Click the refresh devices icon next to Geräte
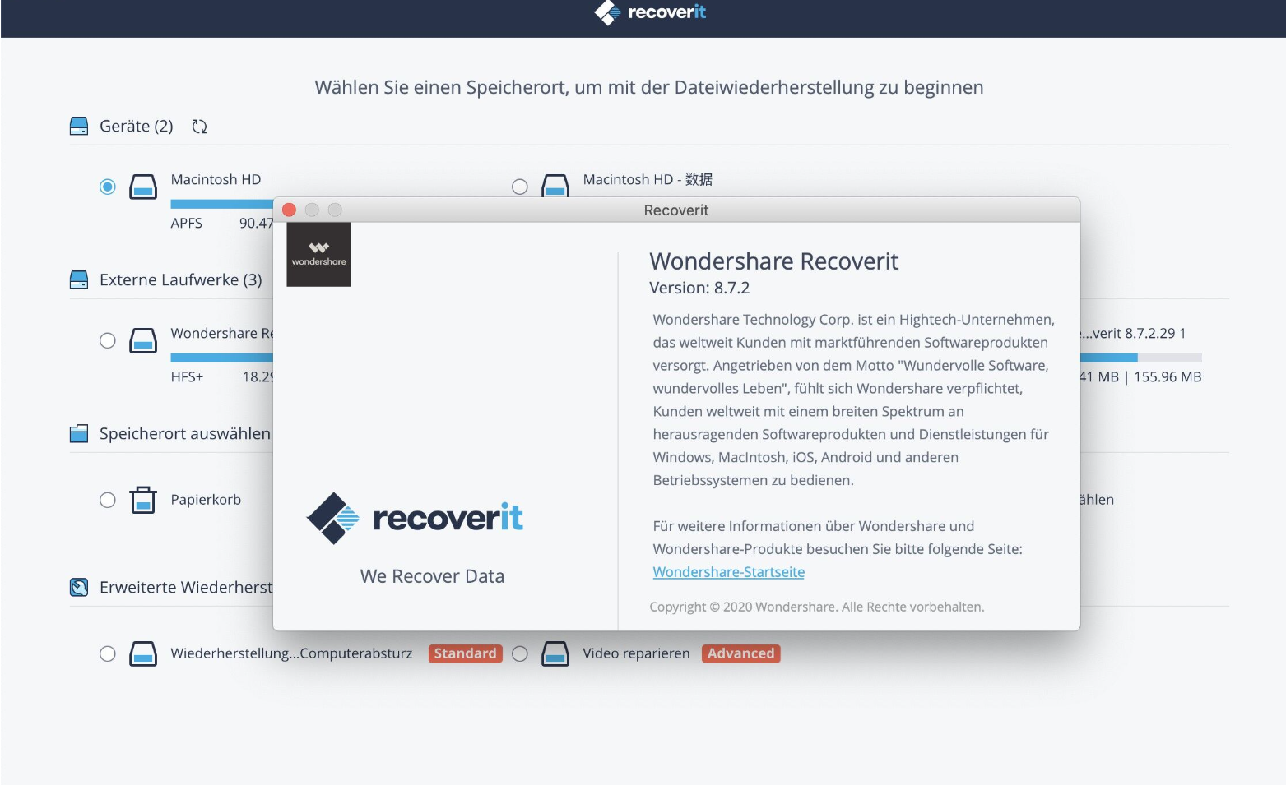Image resolution: width=1286 pixels, height=785 pixels. [199, 127]
